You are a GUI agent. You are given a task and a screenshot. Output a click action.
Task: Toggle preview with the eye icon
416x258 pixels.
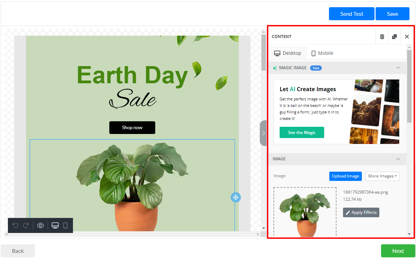(40, 225)
